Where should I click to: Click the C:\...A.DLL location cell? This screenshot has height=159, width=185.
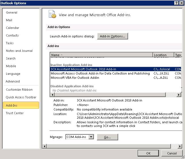pyautogui.click(x=161, y=78)
